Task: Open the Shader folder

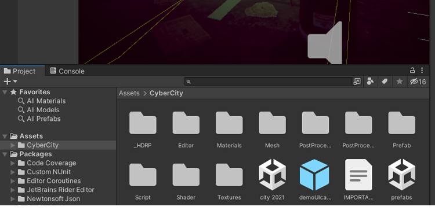Action: click(186, 175)
